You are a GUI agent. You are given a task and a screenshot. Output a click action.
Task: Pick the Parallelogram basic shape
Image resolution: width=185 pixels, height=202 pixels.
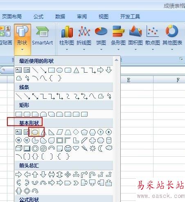[60, 132]
